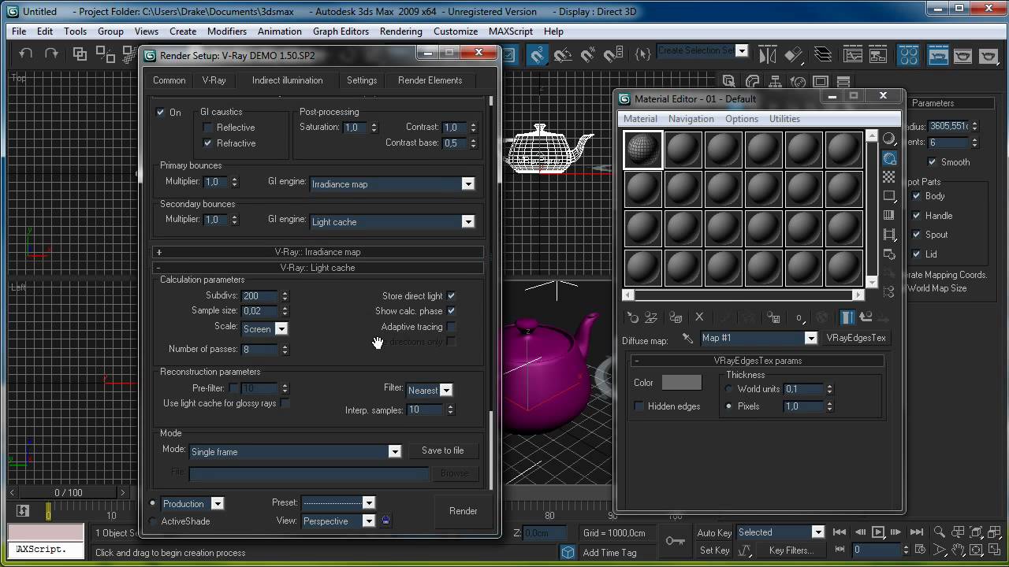The image size is (1009, 567).
Task: Click Go to Parent icon in Material Editor
Action: point(866,317)
